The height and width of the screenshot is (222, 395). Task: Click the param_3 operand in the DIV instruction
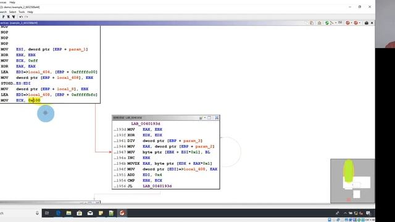point(193,141)
